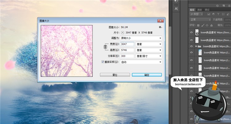
Task: Switch to the 路径 tab
Action: [x=207, y=10]
